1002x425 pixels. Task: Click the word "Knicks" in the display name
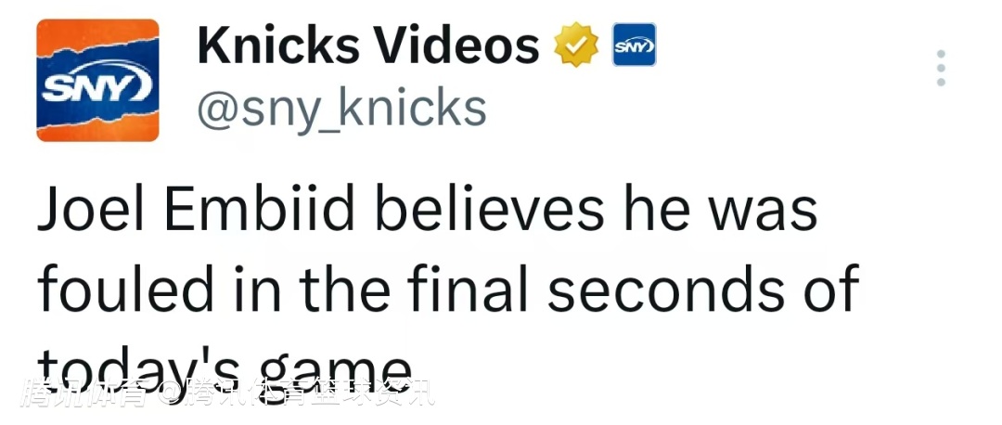pos(276,45)
